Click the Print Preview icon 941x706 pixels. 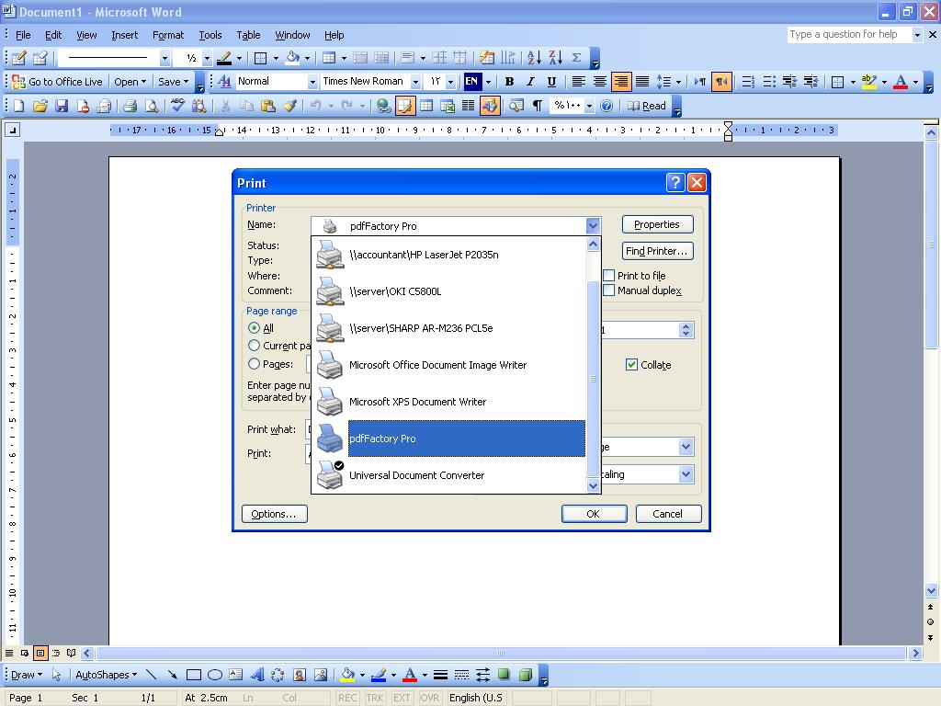coord(152,107)
